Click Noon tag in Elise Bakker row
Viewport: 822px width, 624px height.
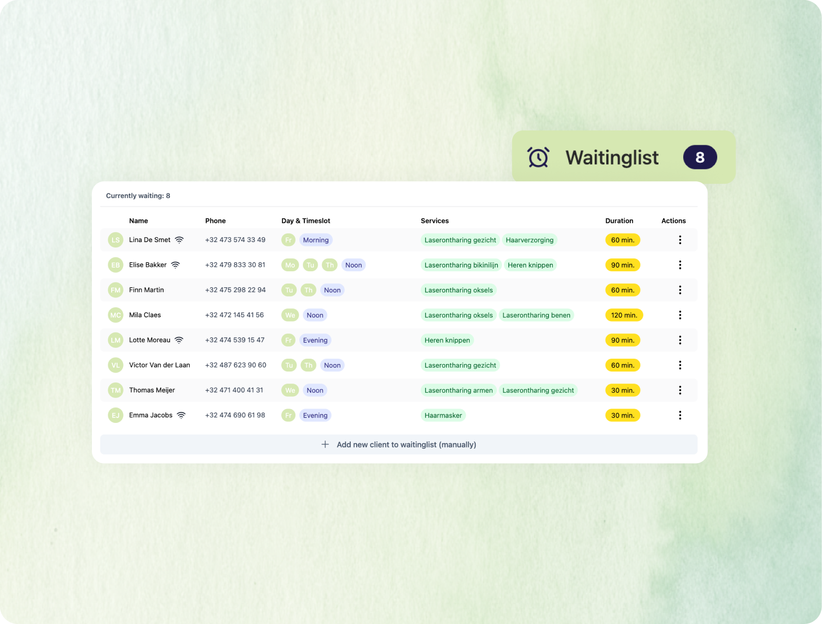[354, 265]
